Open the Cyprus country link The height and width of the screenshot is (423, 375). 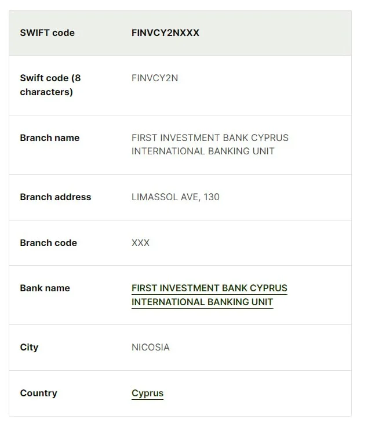(x=147, y=393)
